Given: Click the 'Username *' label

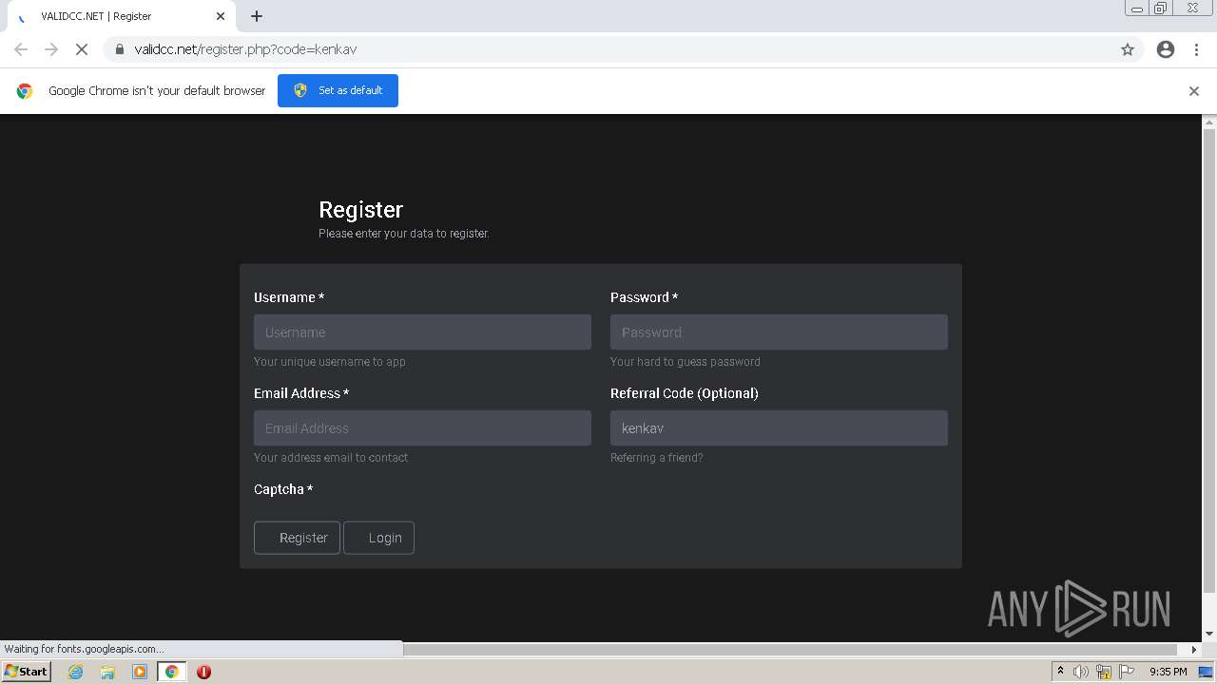Looking at the screenshot, I should 289,297.
